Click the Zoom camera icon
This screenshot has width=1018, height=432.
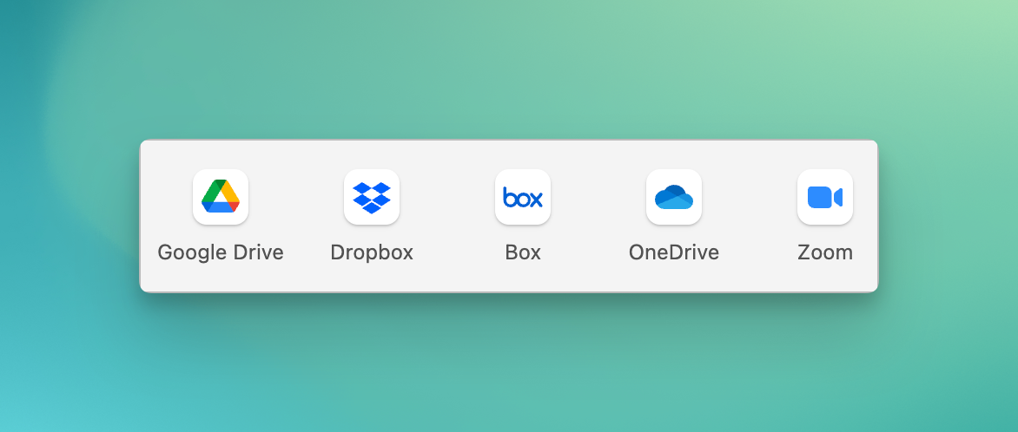click(825, 197)
